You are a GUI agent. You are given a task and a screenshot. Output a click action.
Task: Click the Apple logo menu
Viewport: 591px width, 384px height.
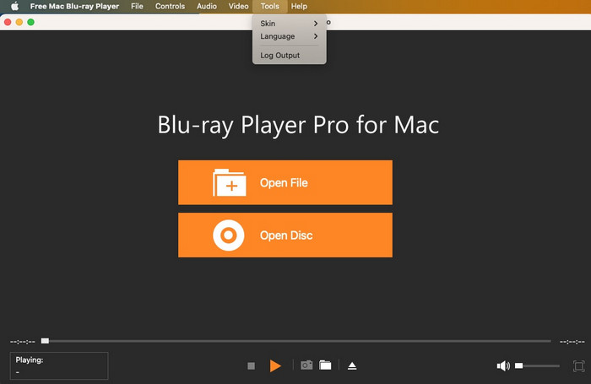[14, 6]
